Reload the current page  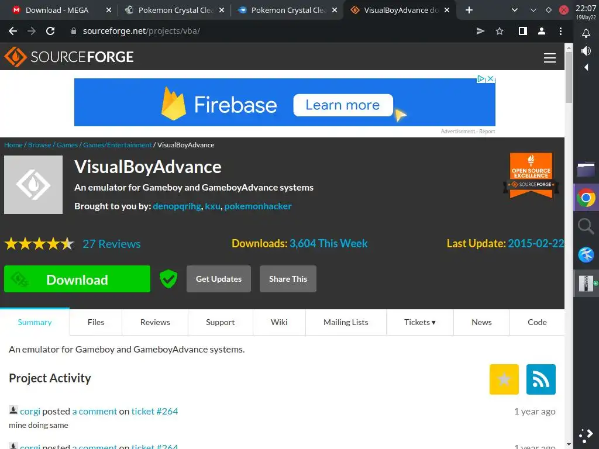point(50,31)
